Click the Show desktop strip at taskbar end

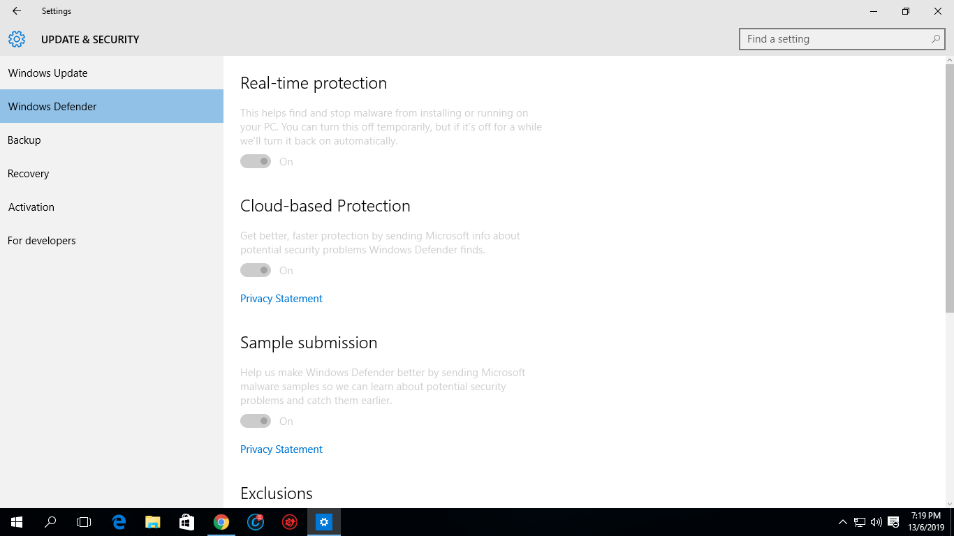[952, 522]
